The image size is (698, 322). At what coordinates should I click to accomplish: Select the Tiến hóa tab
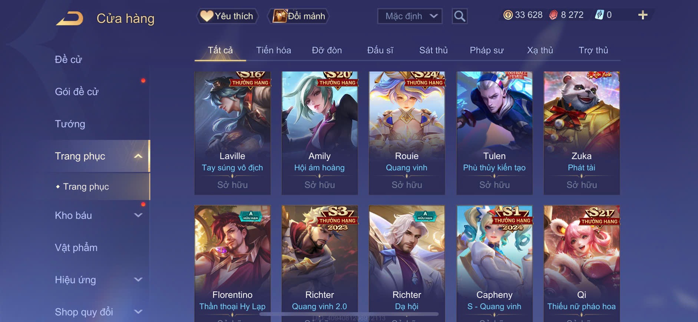click(274, 50)
